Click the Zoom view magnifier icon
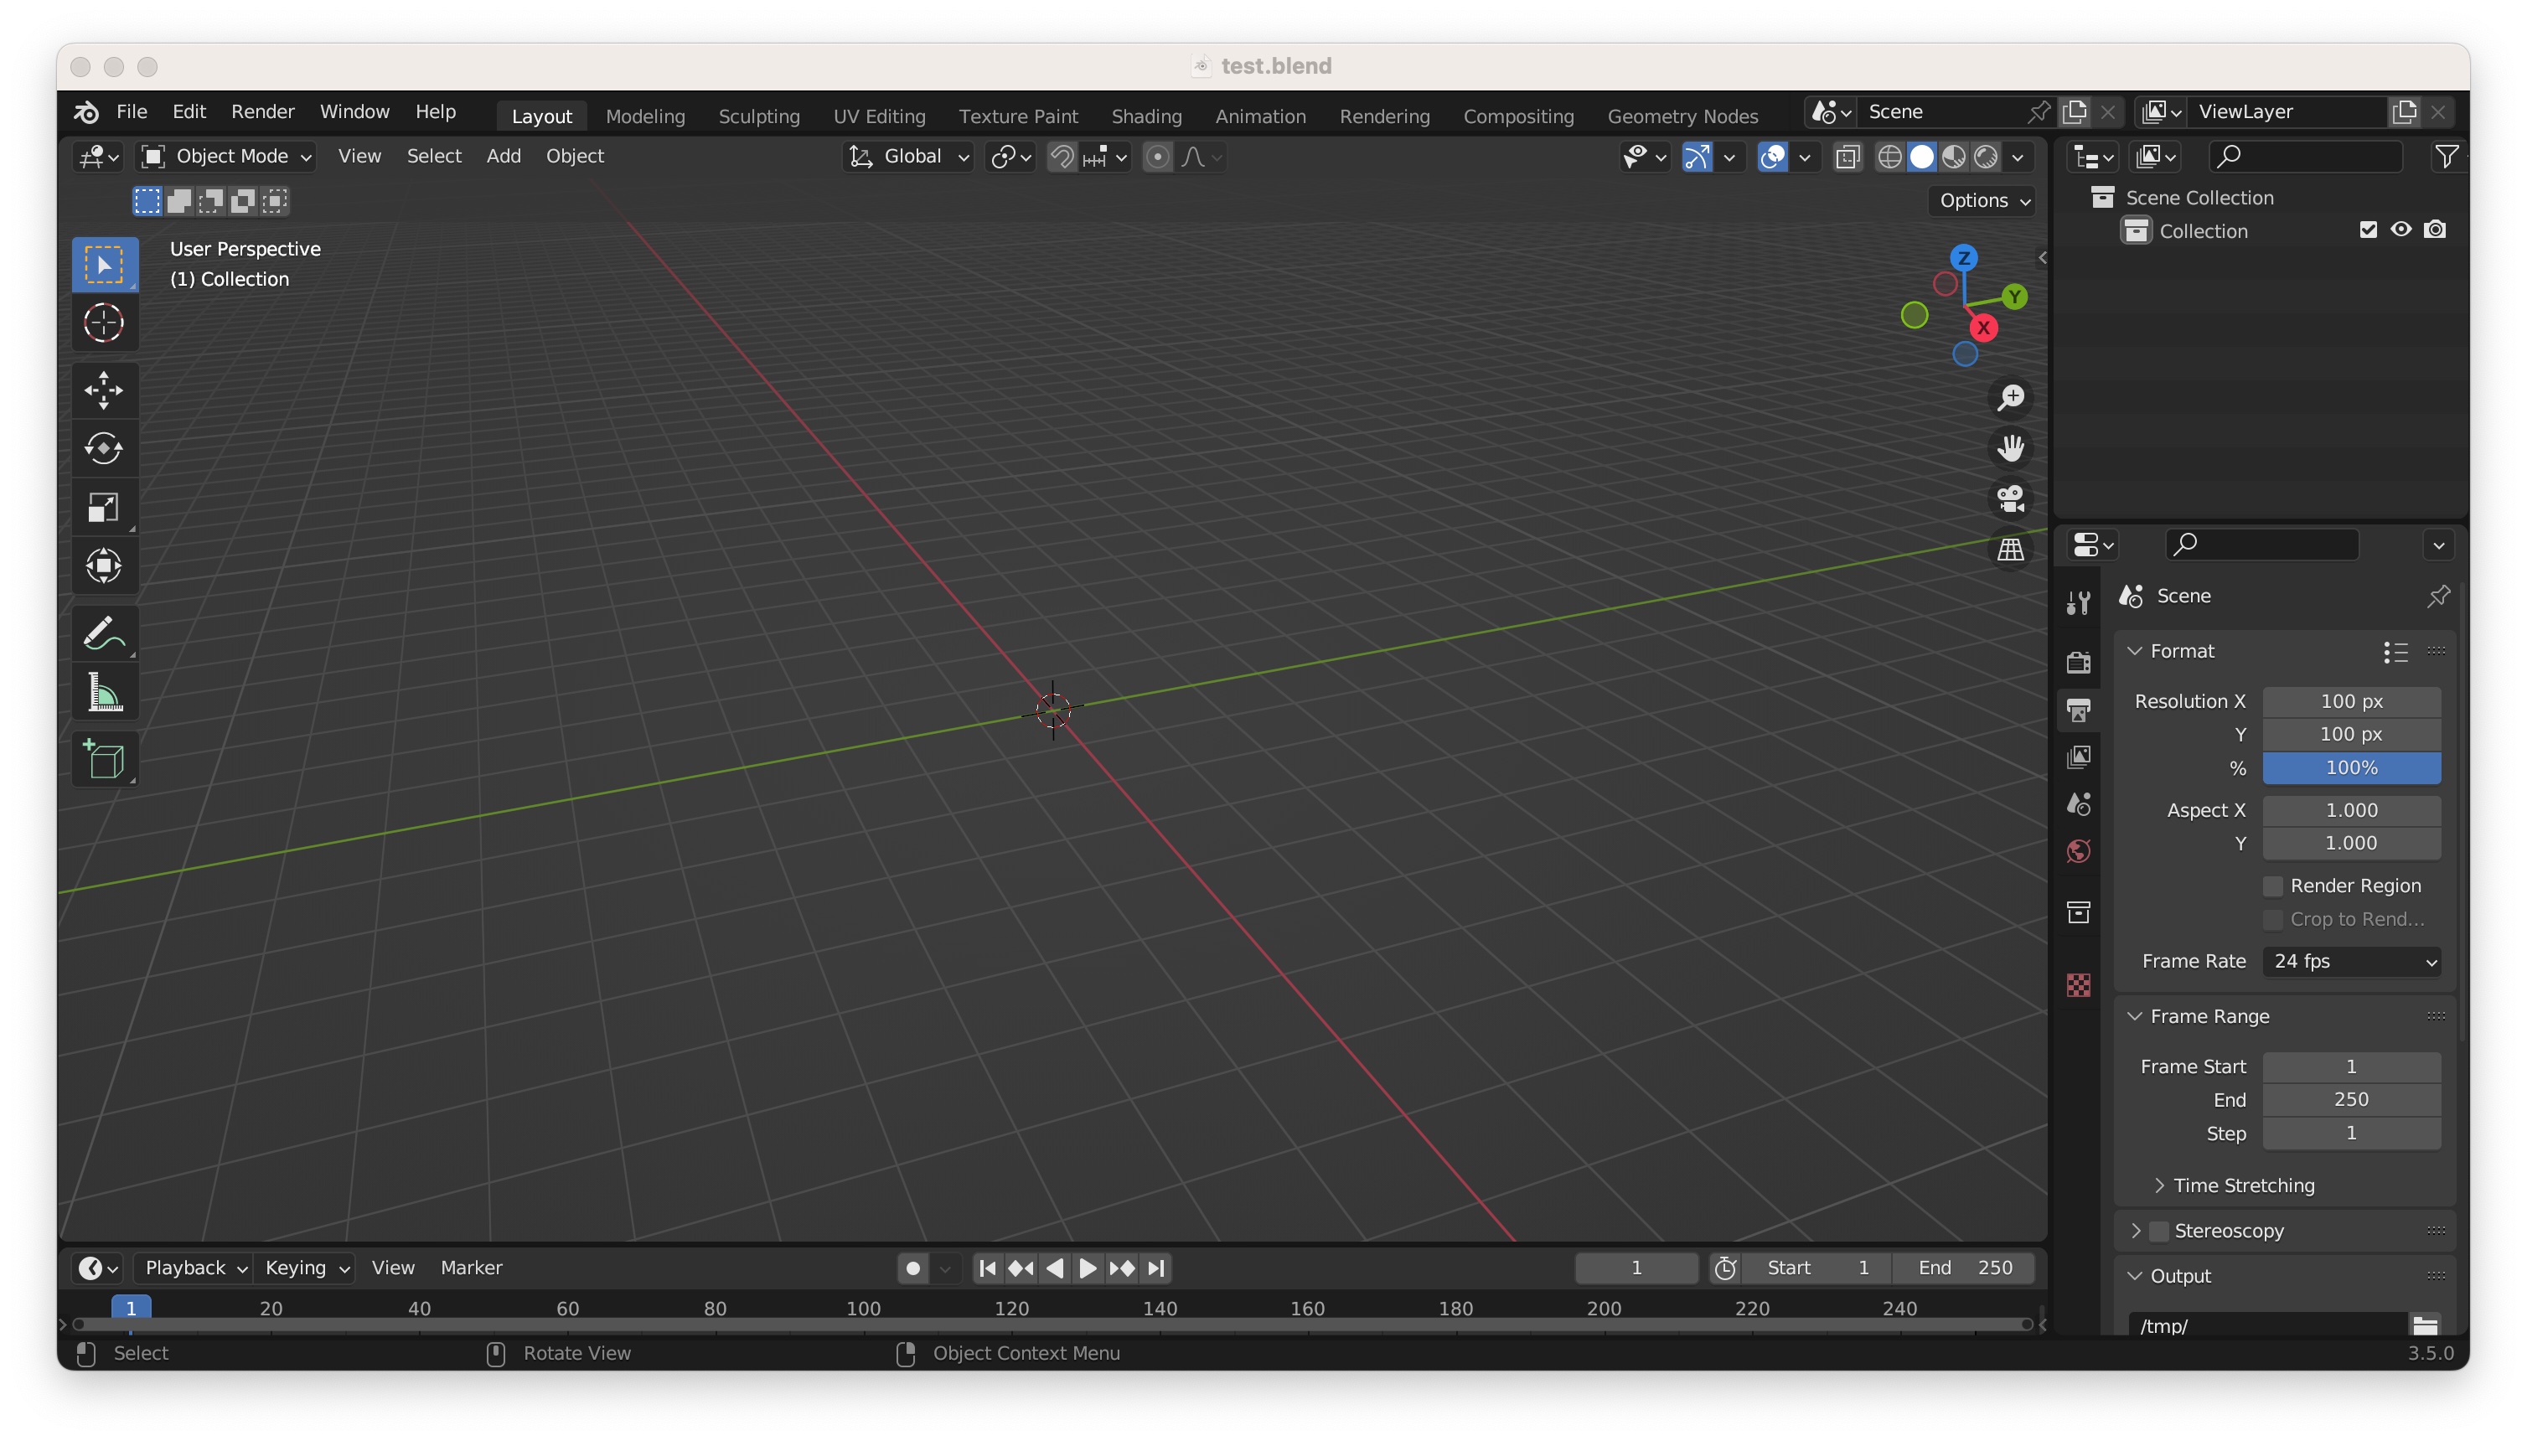 pyautogui.click(x=2010, y=398)
